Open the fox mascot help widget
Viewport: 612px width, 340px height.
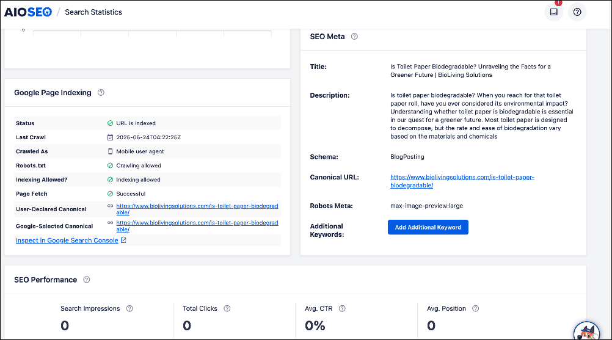click(x=586, y=331)
